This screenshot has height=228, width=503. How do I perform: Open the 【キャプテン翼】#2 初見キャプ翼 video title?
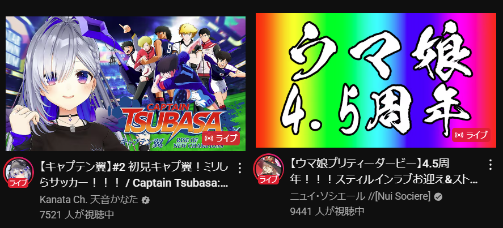click(134, 174)
